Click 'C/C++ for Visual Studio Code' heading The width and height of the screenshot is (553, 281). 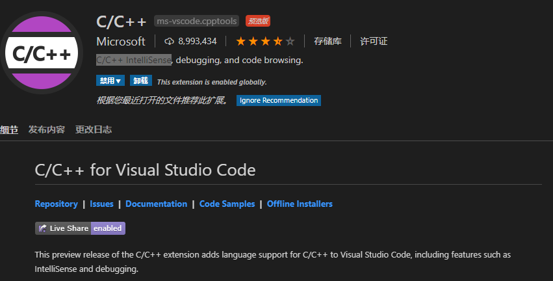coord(145,170)
